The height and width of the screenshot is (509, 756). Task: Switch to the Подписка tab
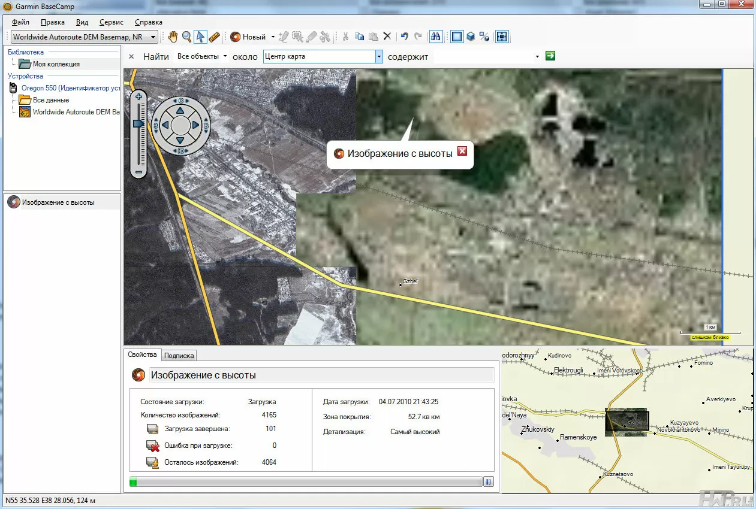pos(179,356)
